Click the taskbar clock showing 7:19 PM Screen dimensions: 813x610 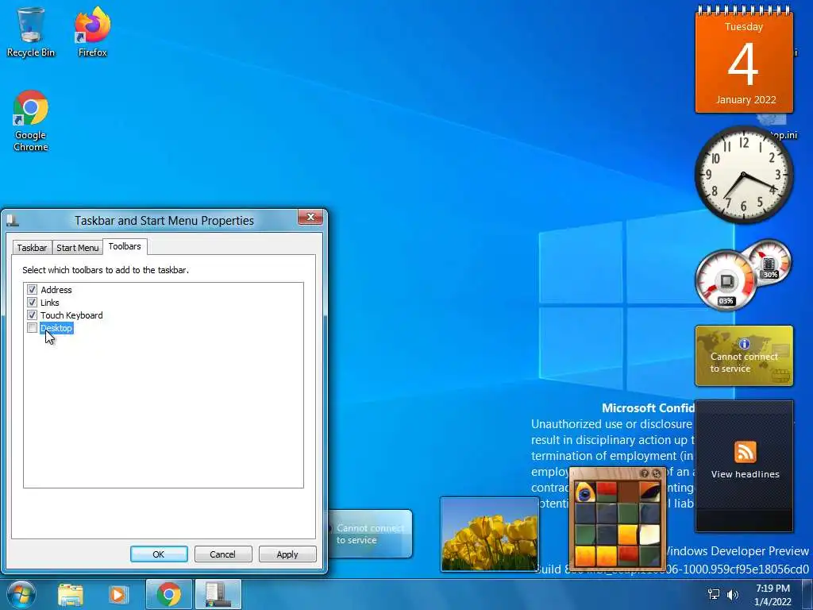click(773, 595)
